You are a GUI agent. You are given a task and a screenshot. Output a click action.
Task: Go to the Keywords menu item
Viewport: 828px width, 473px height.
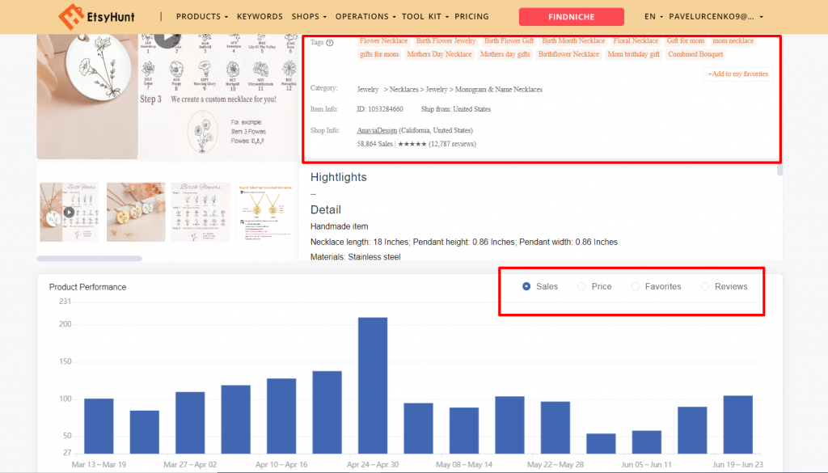tap(260, 16)
